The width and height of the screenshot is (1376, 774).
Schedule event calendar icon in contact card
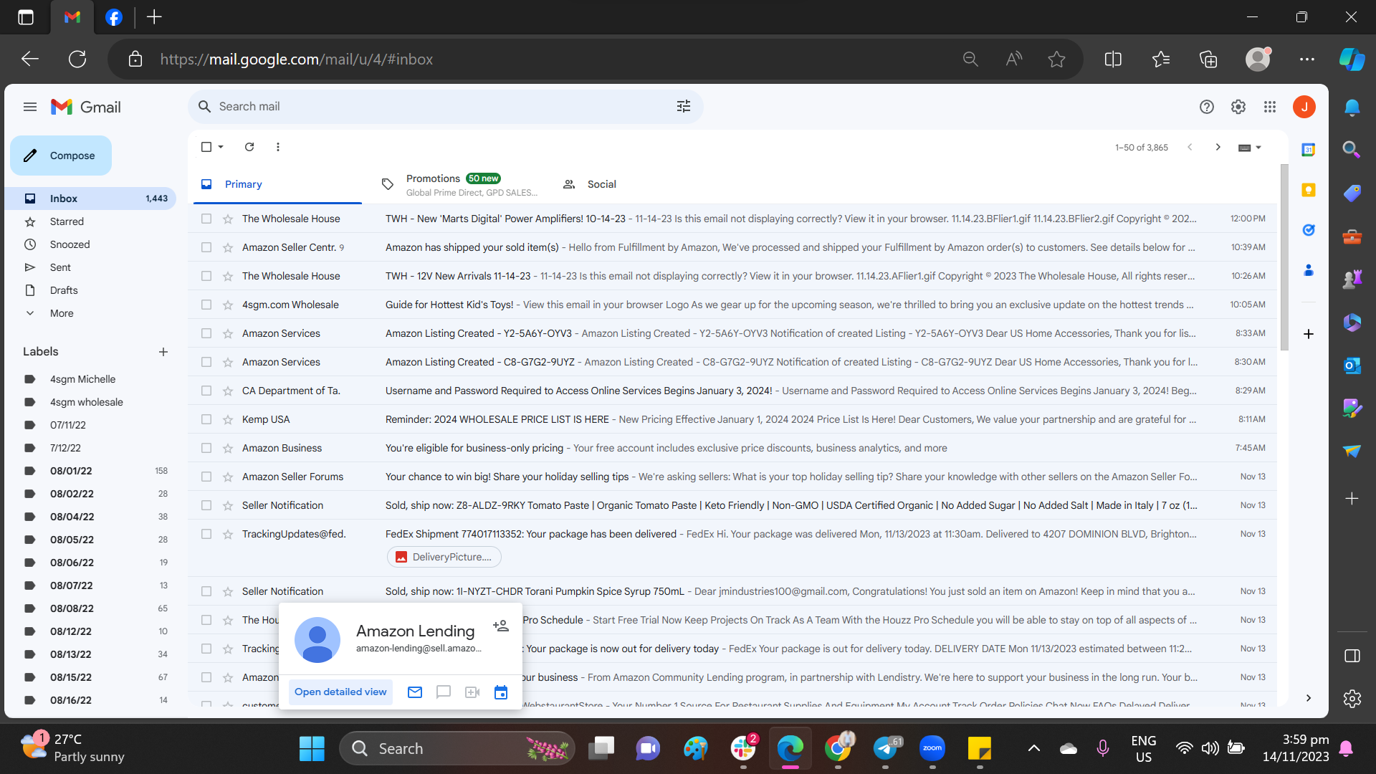pyautogui.click(x=501, y=692)
